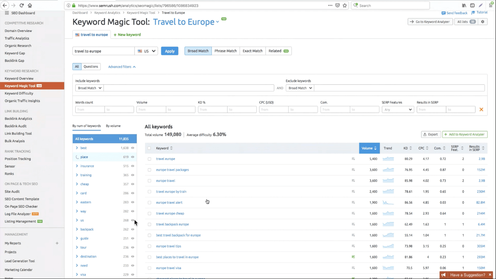Toggle visibility eye for best group
The height and width of the screenshot is (279, 496).
[x=133, y=148]
